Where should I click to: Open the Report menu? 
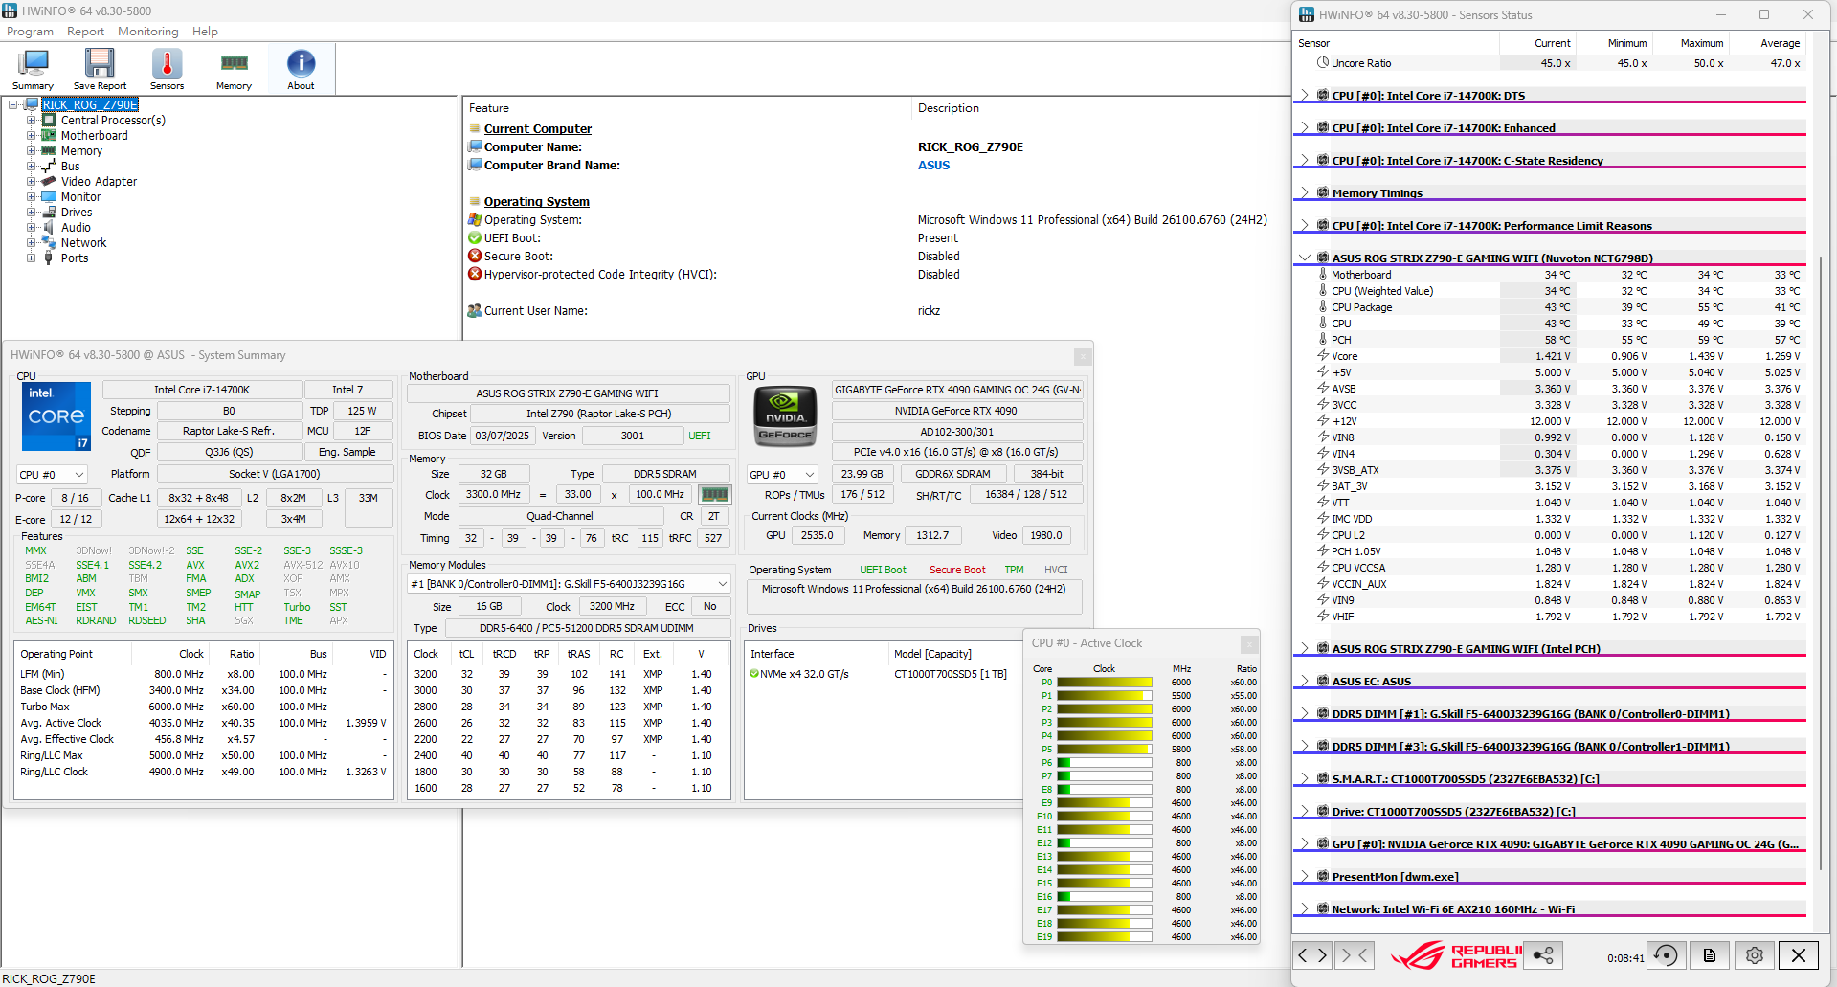point(85,32)
